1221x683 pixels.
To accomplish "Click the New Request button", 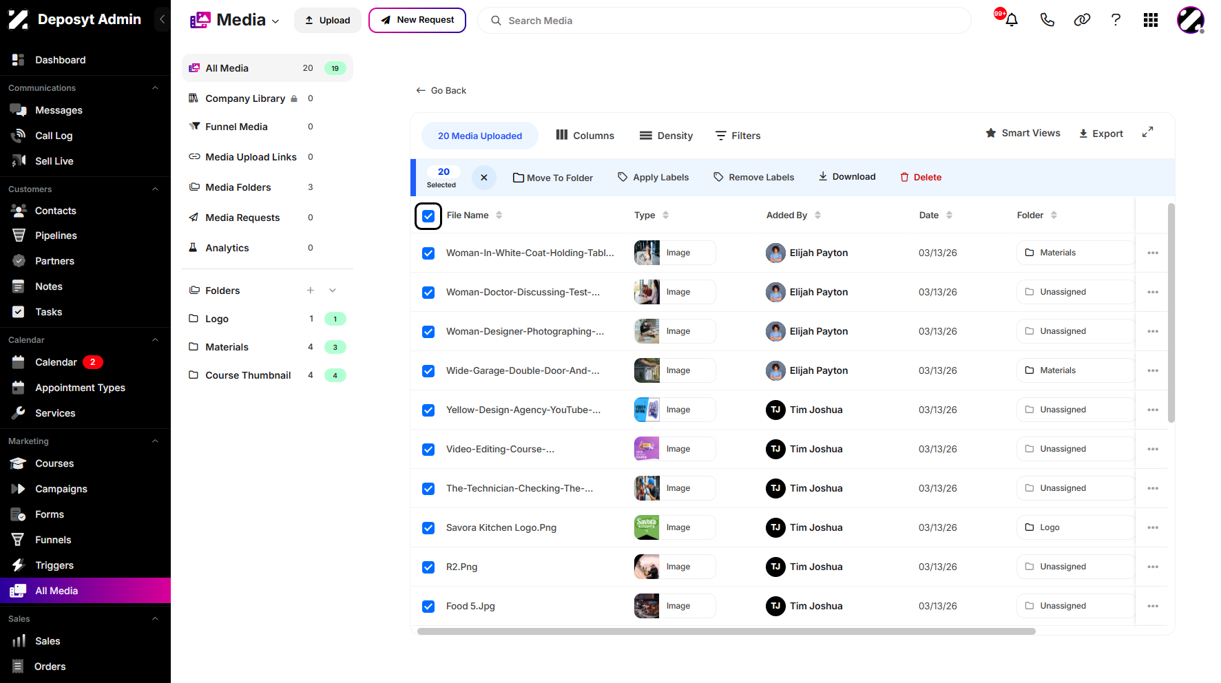I will tap(417, 20).
